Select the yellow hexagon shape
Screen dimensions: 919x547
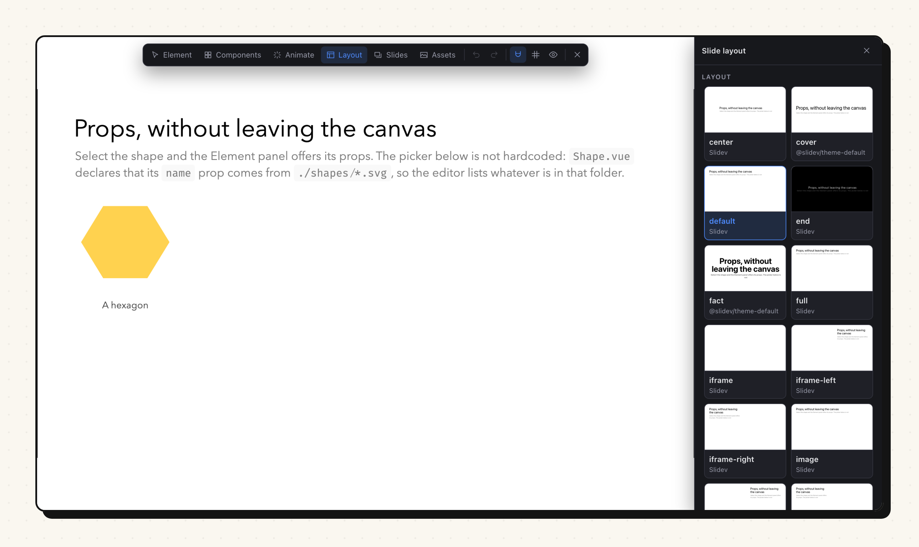(x=125, y=242)
